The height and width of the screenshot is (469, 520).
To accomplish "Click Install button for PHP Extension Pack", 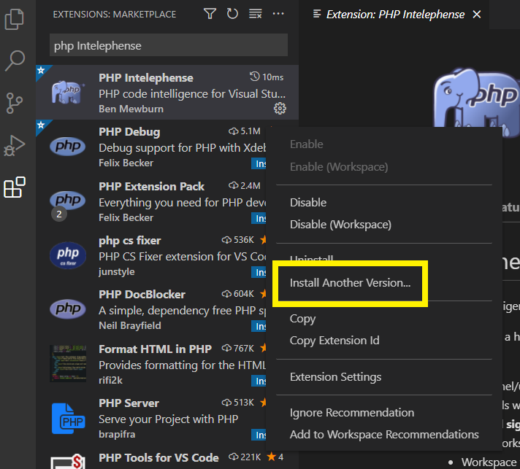I will pos(259,218).
